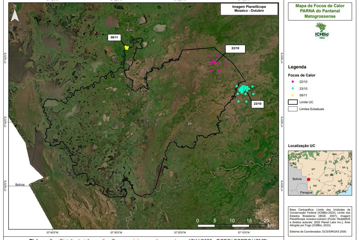Click the Legenda heading
This screenshot has width=359, height=240.
point(297,67)
